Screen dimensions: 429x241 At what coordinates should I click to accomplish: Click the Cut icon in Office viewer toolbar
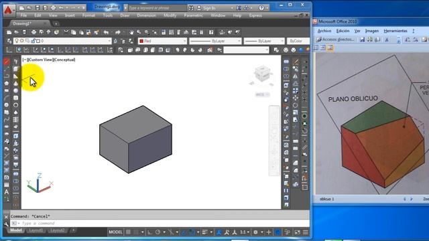[x=387, y=39]
